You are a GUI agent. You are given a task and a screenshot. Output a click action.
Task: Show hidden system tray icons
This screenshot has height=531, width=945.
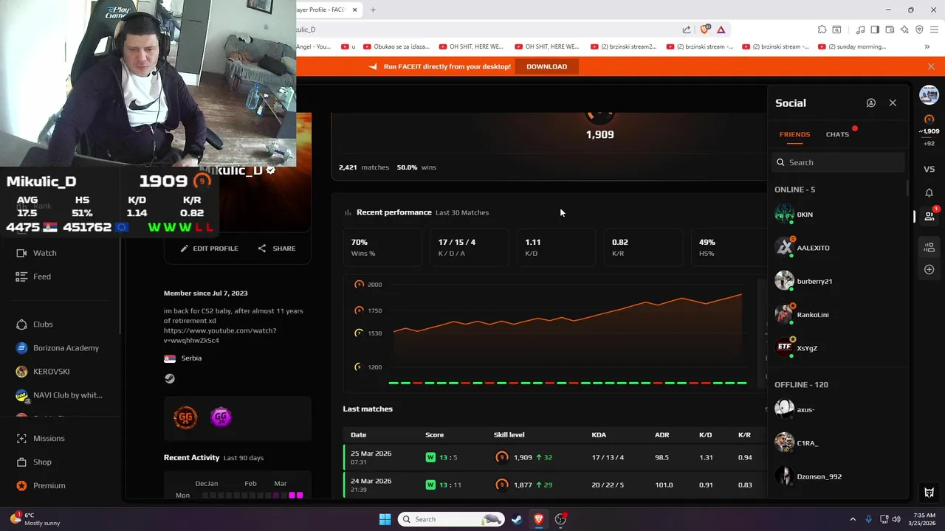click(x=853, y=519)
